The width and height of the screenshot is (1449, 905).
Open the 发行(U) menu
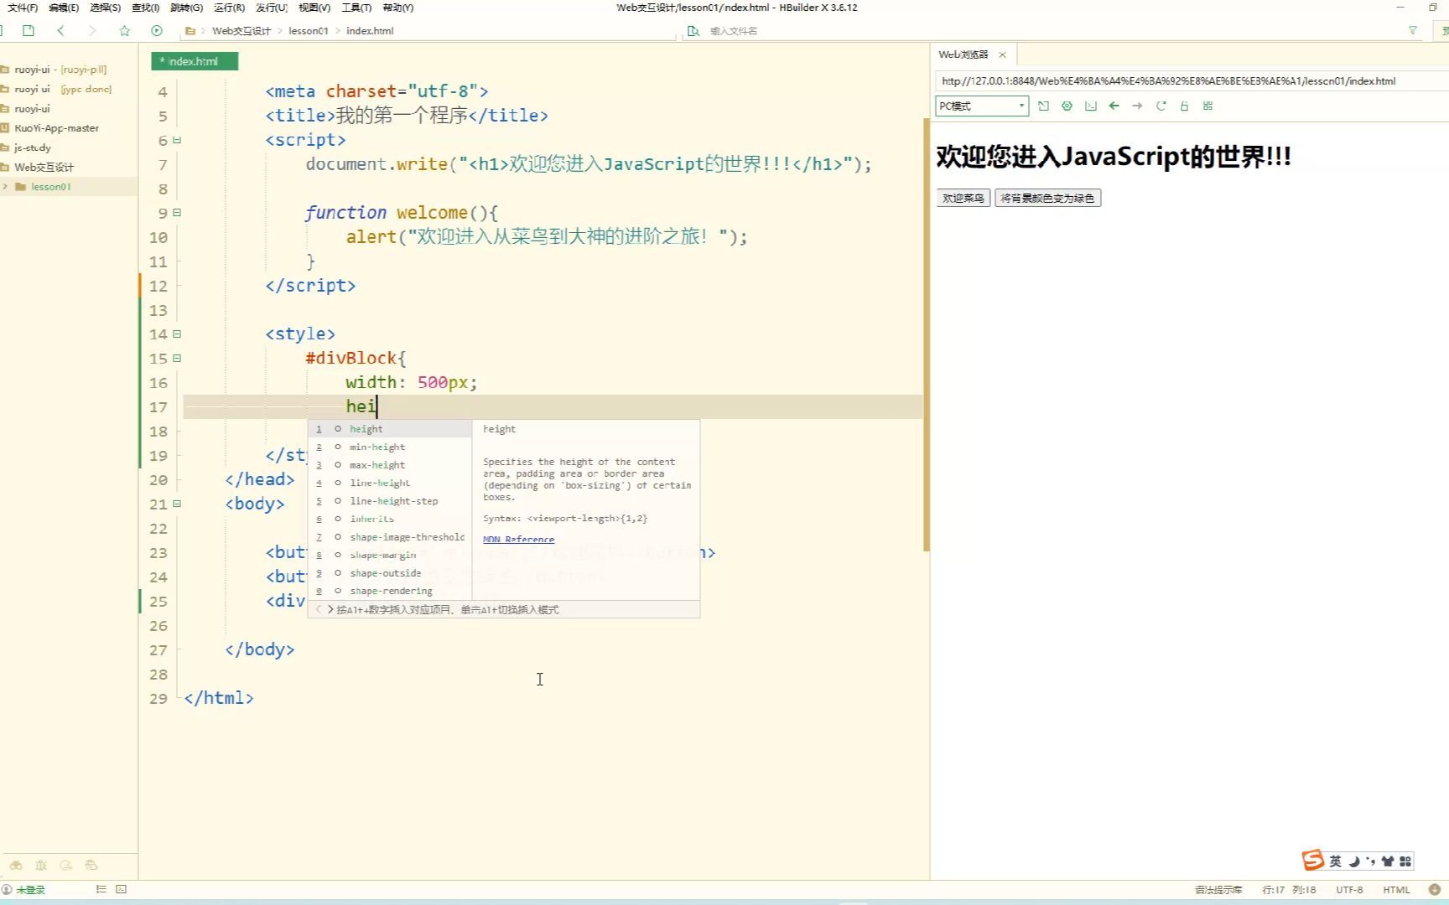[x=271, y=8]
